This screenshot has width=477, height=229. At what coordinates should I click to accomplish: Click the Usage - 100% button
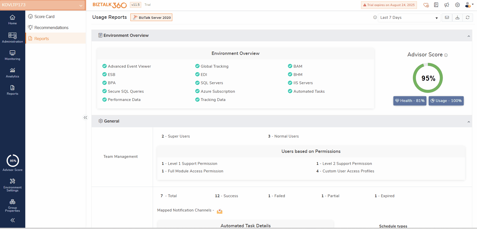tap(446, 101)
